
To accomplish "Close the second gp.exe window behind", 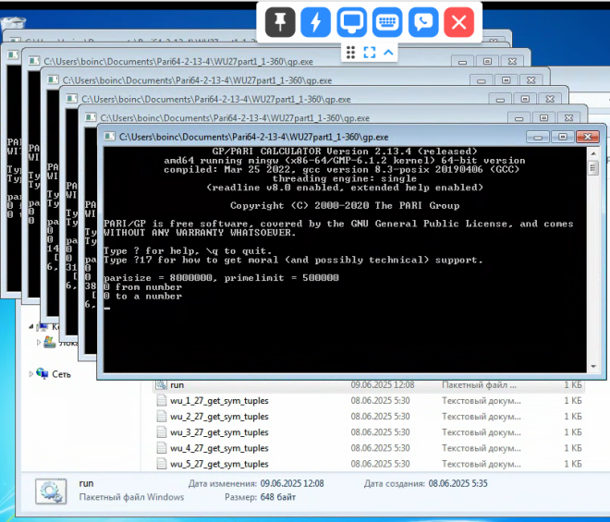I will (568, 118).
